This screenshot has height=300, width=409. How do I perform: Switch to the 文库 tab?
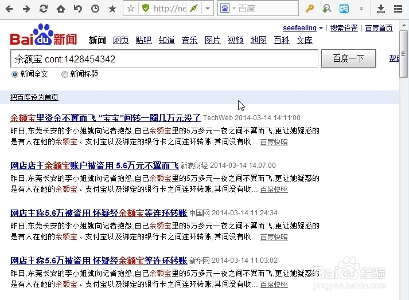pyautogui.click(x=305, y=41)
